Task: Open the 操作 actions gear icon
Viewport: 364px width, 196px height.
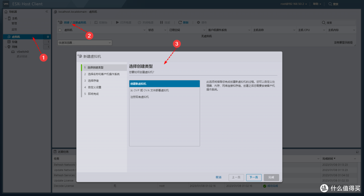Action: point(198,22)
